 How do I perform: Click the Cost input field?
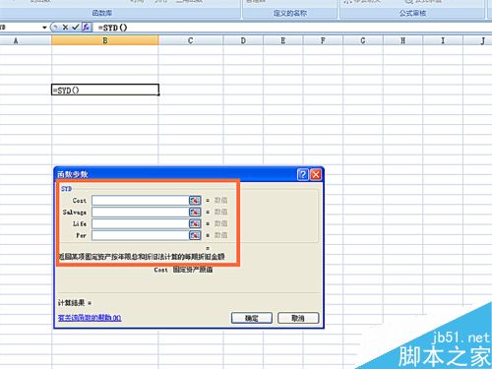click(x=141, y=200)
